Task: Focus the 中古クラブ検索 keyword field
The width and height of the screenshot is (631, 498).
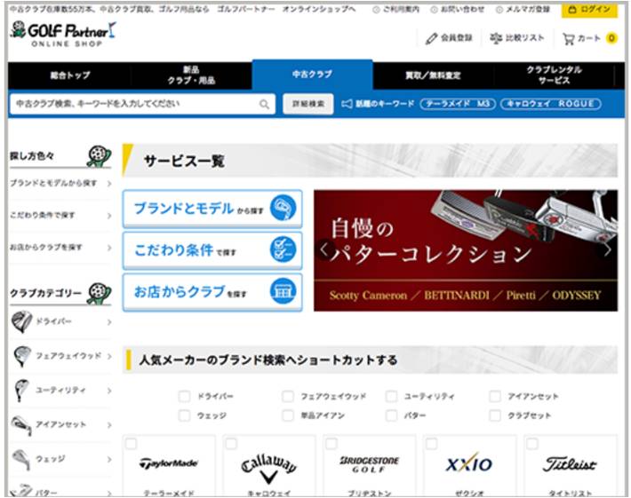Action: click(x=142, y=105)
